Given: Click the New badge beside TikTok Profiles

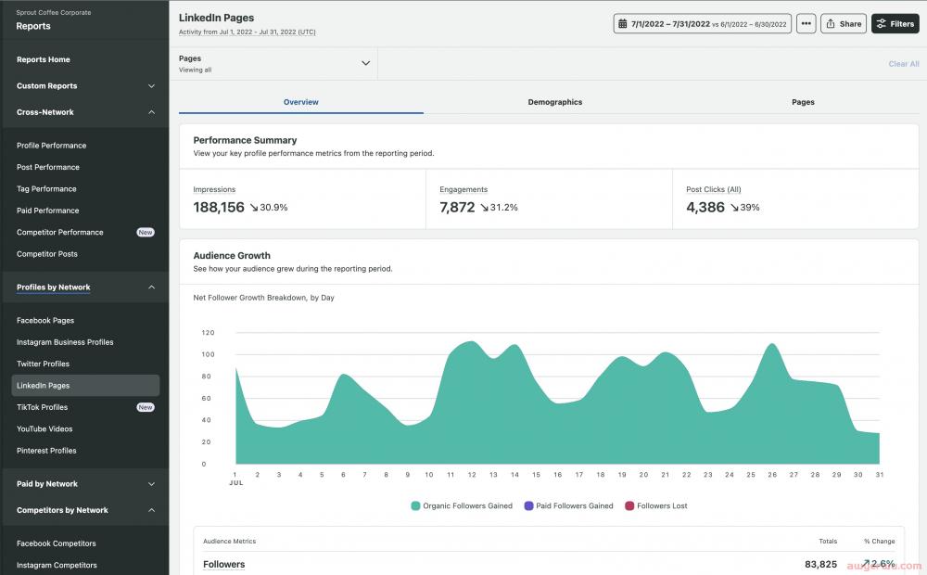Looking at the screenshot, I should (146, 407).
